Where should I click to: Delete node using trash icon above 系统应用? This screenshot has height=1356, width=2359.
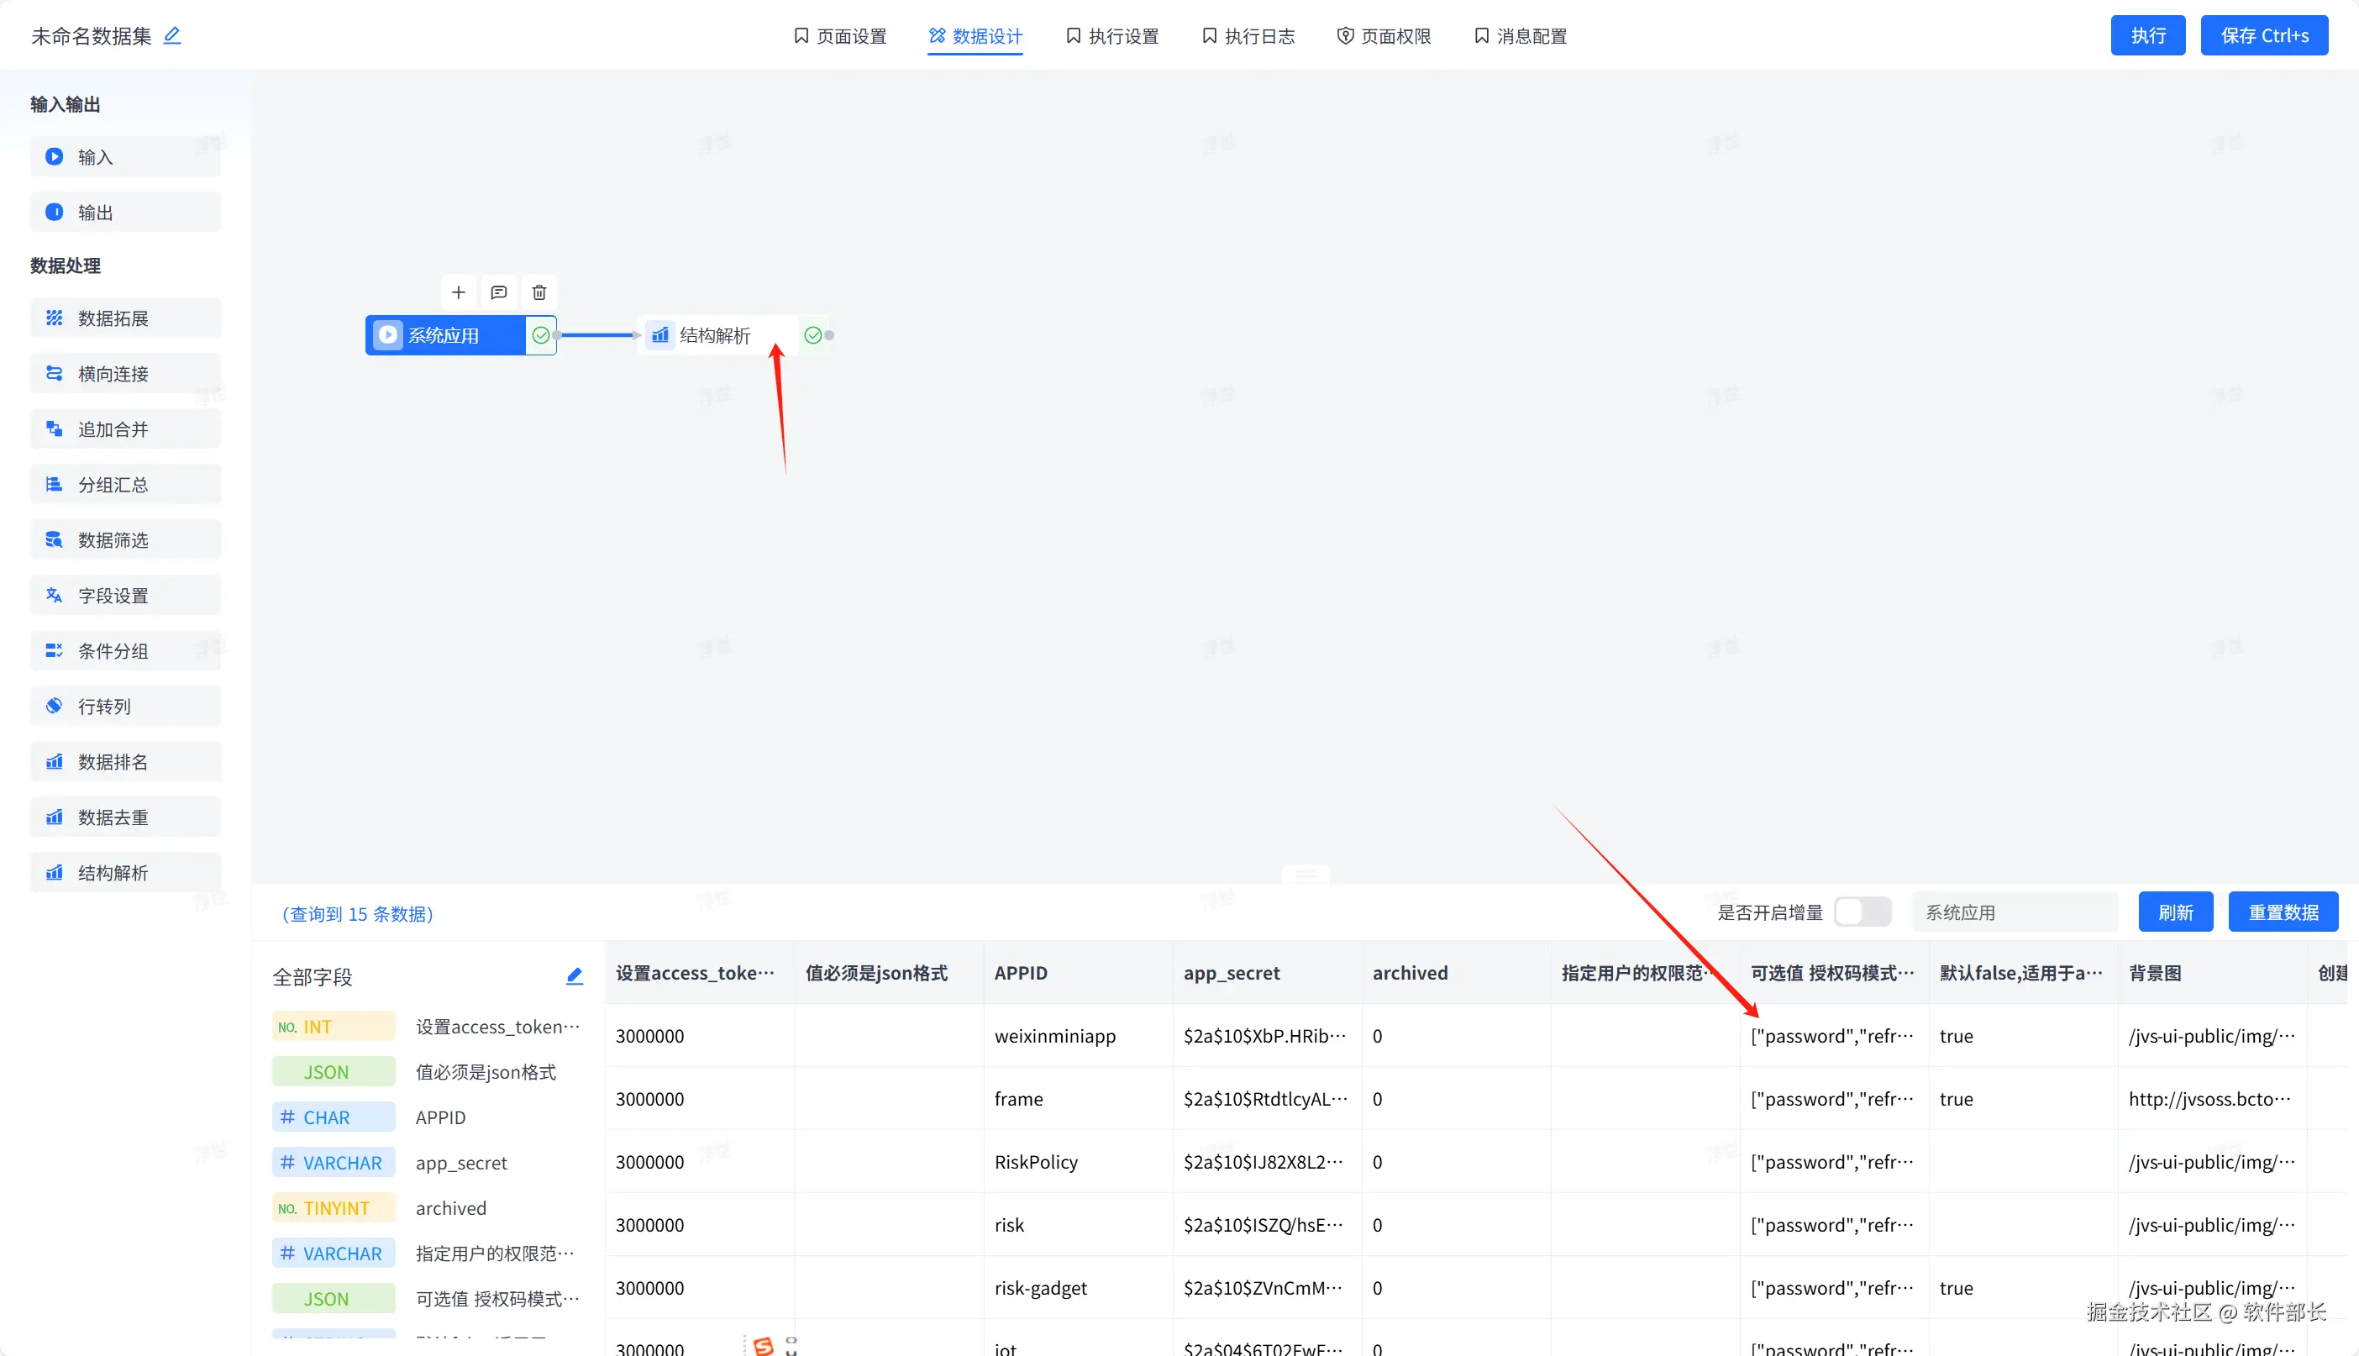pyautogui.click(x=539, y=292)
